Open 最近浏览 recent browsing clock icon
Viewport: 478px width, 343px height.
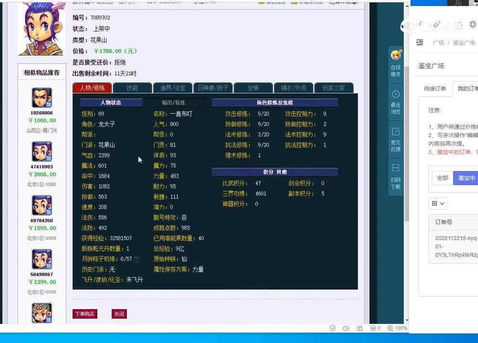(395, 94)
